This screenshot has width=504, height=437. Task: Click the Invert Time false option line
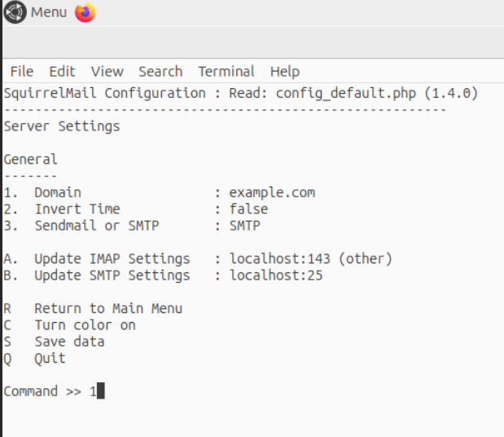pyautogui.click(x=136, y=210)
